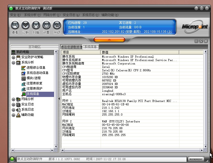Expand the 辅助功能 tree node
This screenshot has height=163, width=213.
[x=13, y=115]
